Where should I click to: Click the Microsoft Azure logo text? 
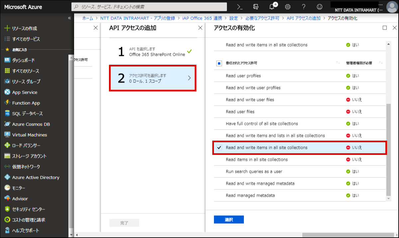point(24,7)
